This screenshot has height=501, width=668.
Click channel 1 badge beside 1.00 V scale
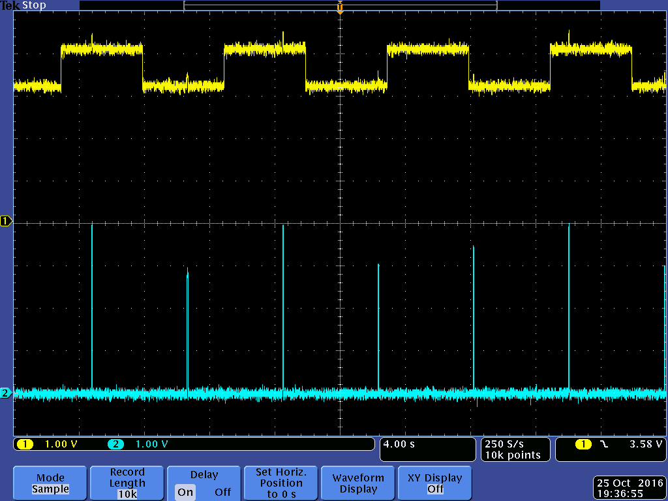point(25,444)
